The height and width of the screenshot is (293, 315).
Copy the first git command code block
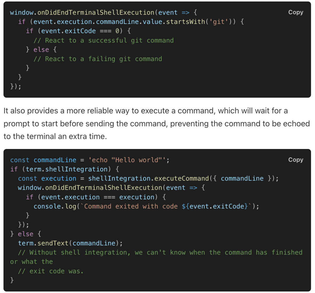[x=295, y=12]
